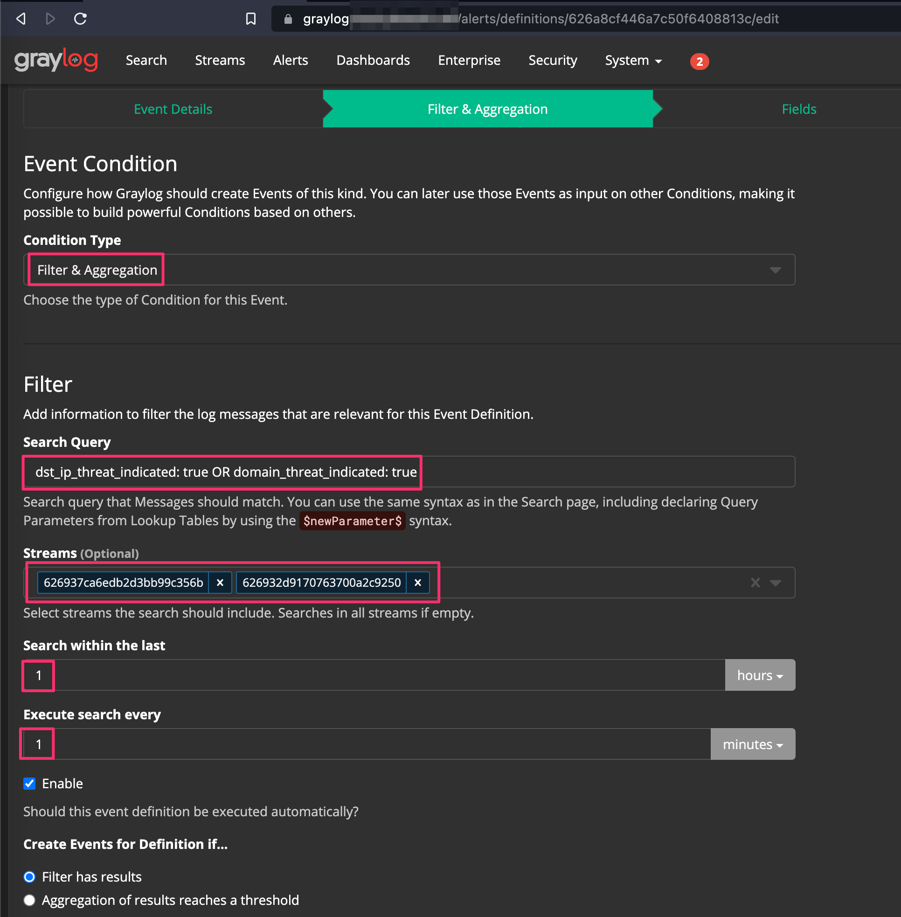Select Aggregation of results reaches a threshold
This screenshot has width=901, height=917.
(29, 900)
